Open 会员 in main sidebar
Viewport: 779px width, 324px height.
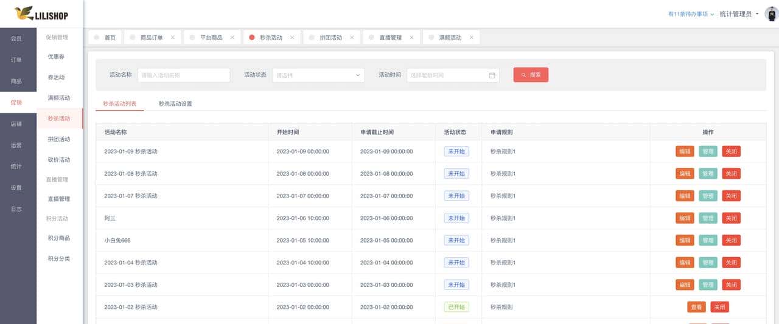[18, 38]
